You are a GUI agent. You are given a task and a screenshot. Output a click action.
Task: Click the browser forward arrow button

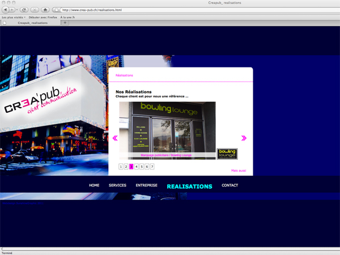point(12,10)
